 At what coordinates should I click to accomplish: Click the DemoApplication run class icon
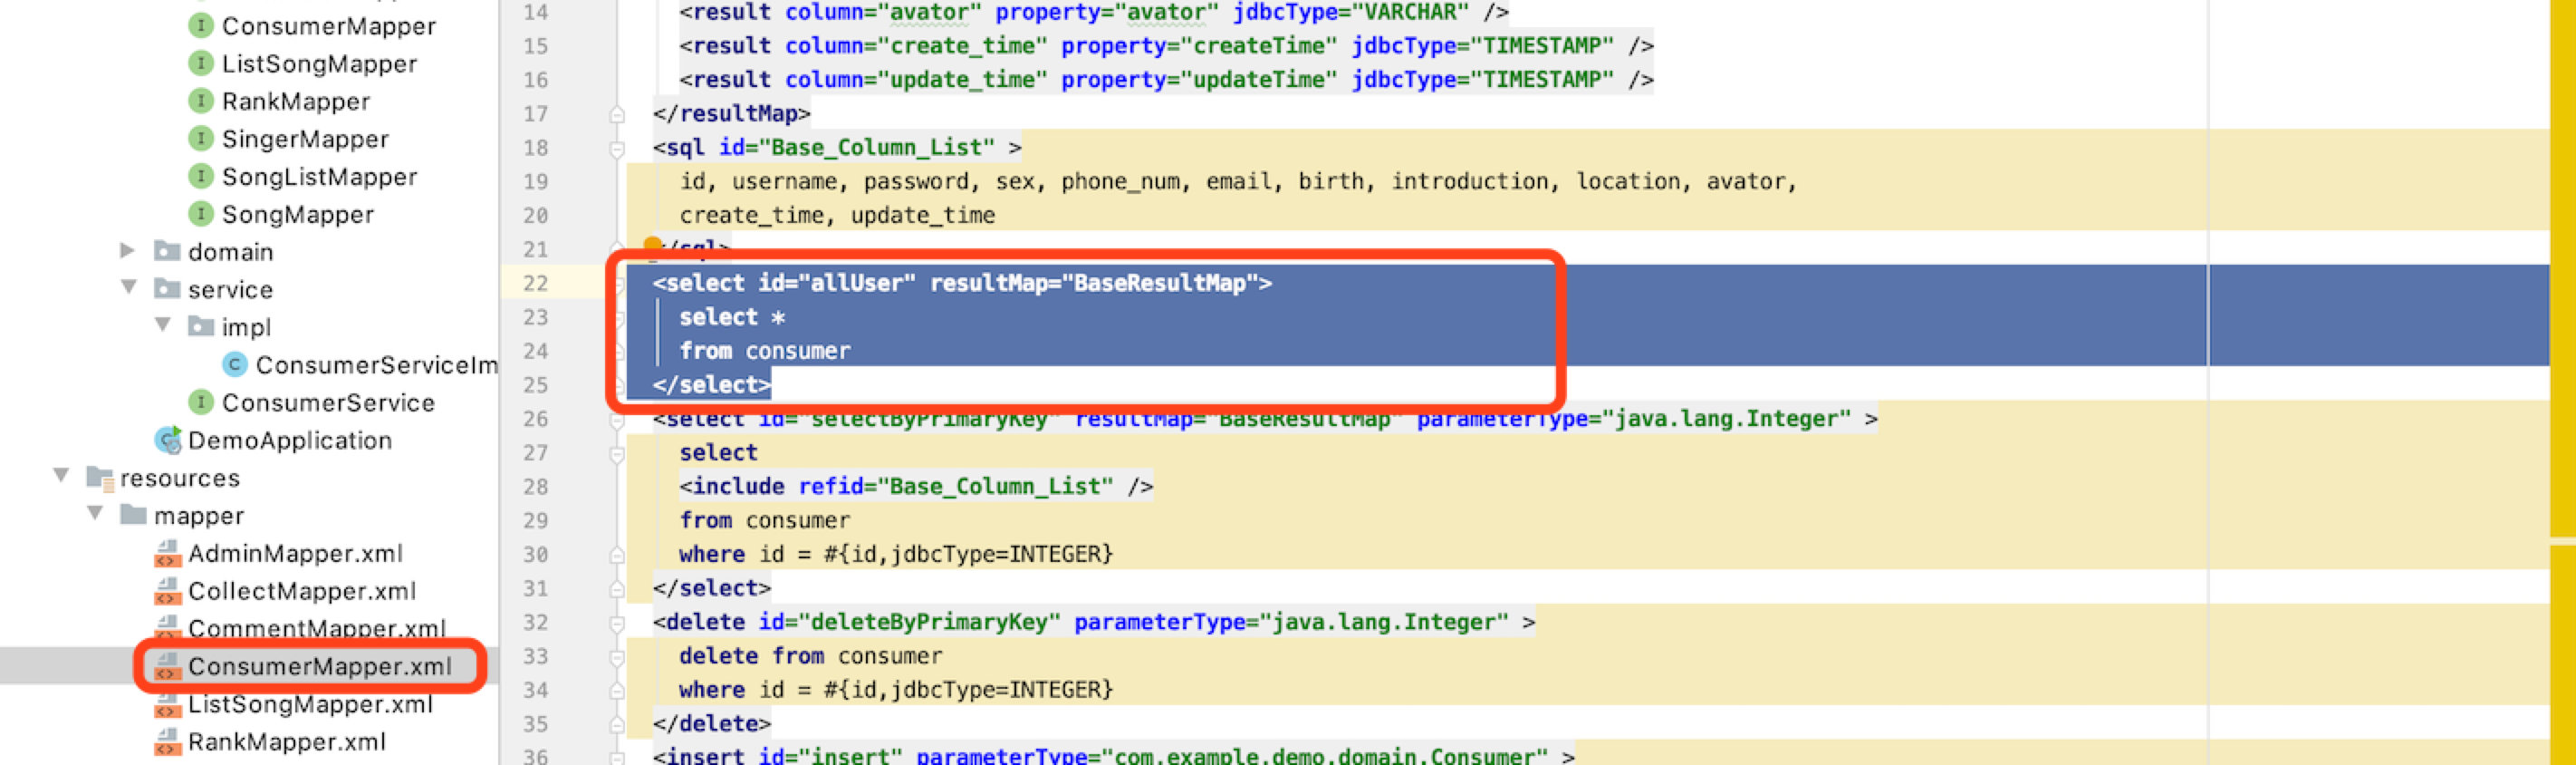tap(168, 440)
